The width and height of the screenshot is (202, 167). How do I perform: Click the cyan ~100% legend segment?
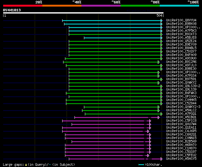click(x=180, y=6)
